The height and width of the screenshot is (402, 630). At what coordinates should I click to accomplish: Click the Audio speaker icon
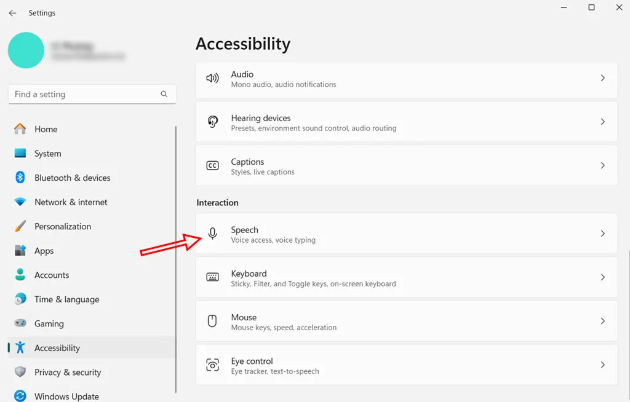click(212, 79)
